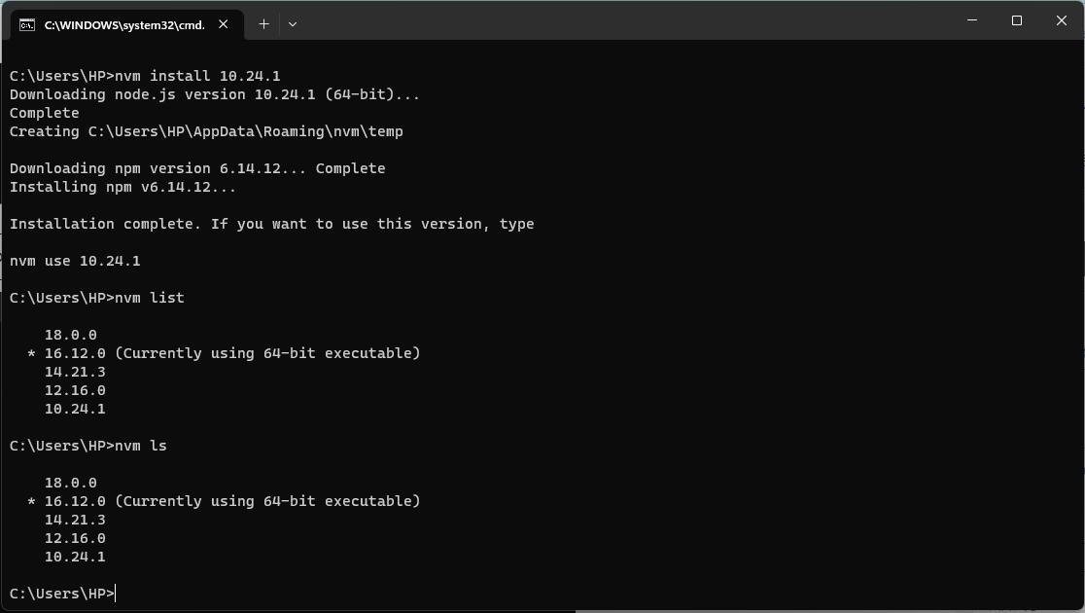This screenshot has width=1085, height=613.
Task: Minimize the terminal window
Action: pyautogui.click(x=972, y=20)
